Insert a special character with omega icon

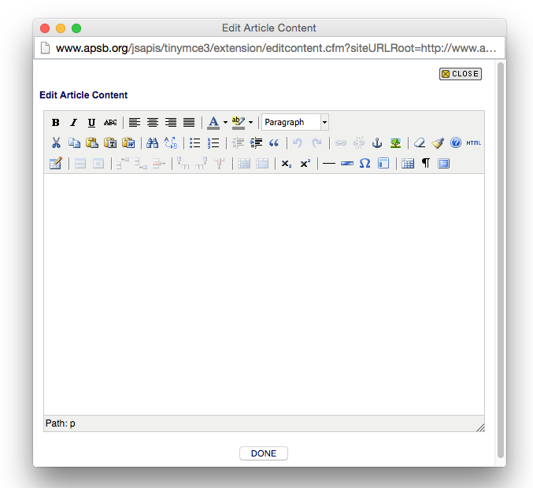point(365,164)
